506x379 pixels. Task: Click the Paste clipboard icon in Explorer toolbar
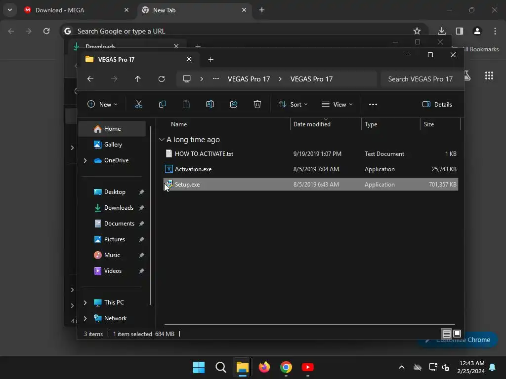pyautogui.click(x=186, y=105)
